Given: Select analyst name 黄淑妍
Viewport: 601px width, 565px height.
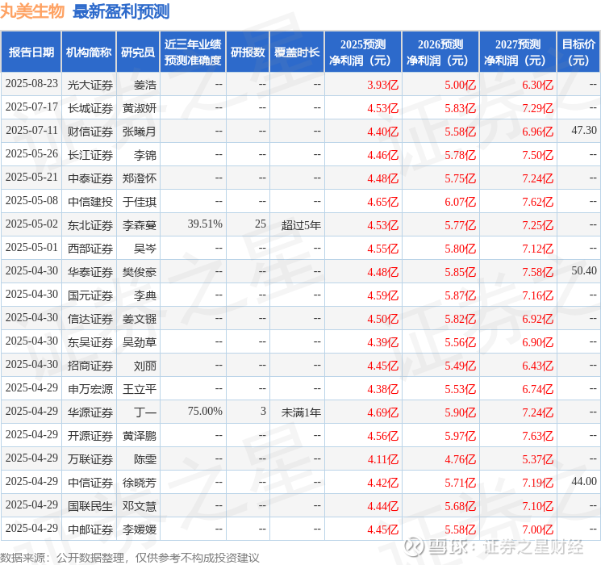Looking at the screenshot, I should [139, 108].
